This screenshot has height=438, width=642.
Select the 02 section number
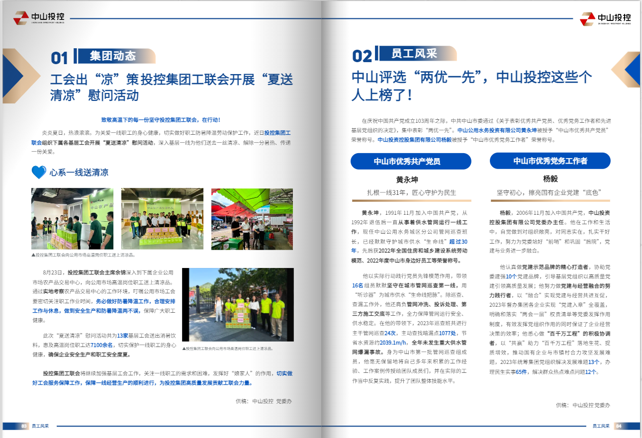(x=362, y=56)
